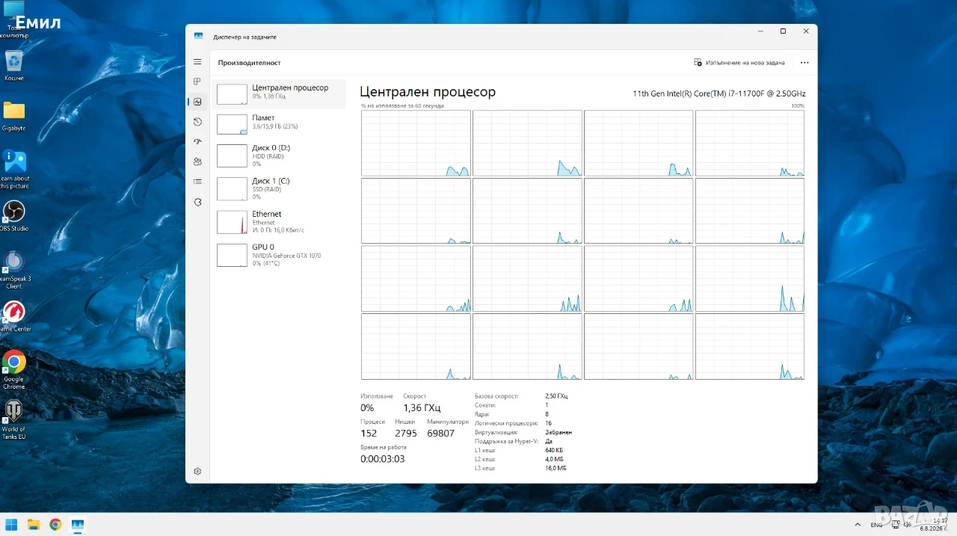Click the volume speaker icon in tray
957x536 pixels.
[908, 525]
